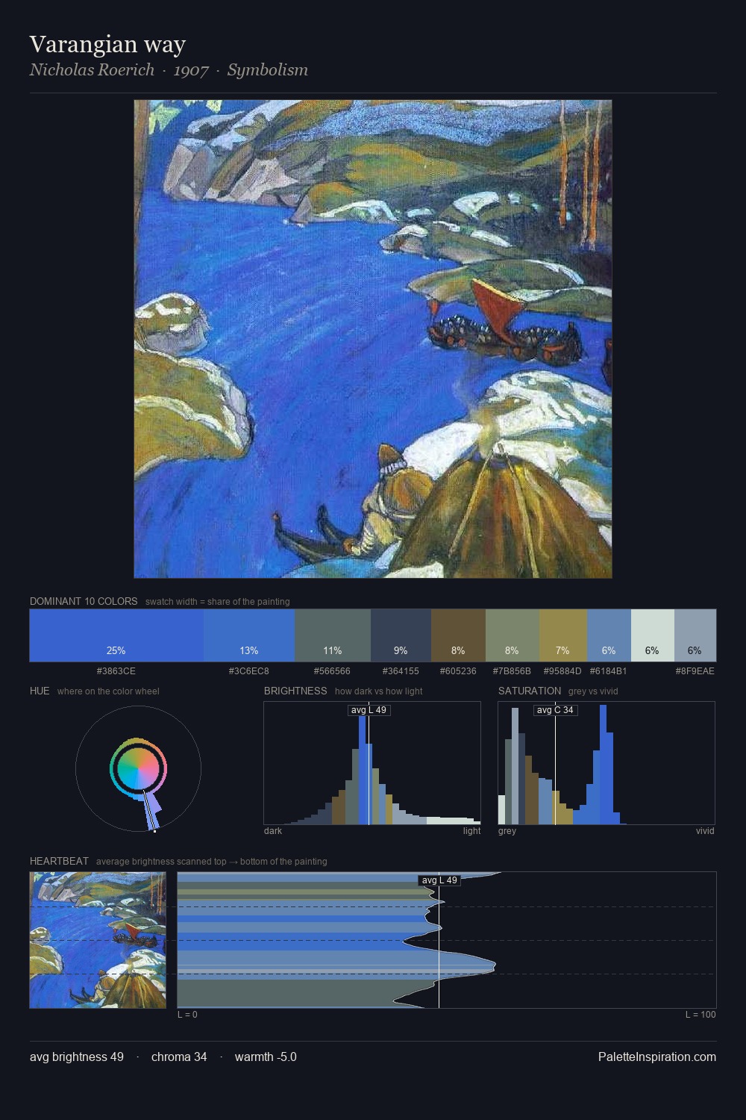Pick the #95884D ochre swatch at 7%
Screen dimensions: 746x1120
(x=562, y=635)
